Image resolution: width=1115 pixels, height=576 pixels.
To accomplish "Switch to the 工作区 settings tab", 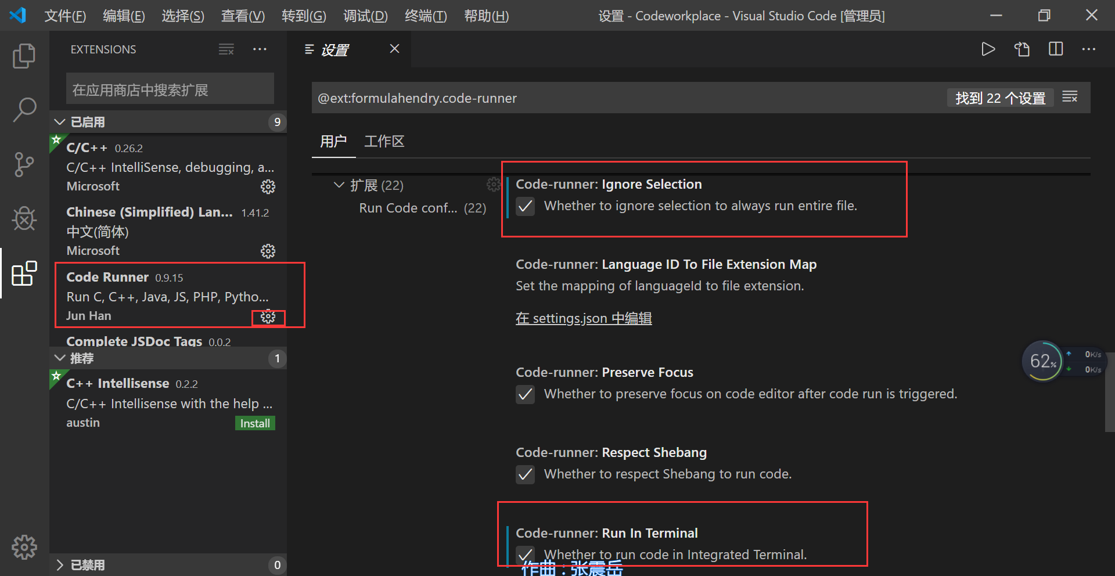I will coord(384,141).
